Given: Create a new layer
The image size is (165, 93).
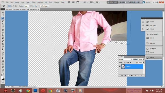Looking at the screenshot, I should pos(138,75).
